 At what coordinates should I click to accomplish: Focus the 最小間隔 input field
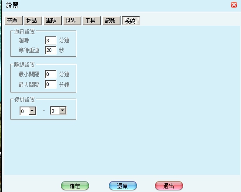(x=50, y=74)
